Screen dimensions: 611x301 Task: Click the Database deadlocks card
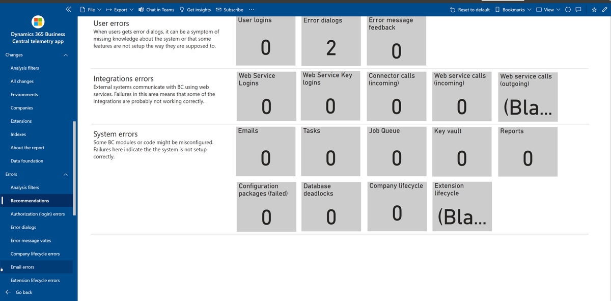coord(331,206)
